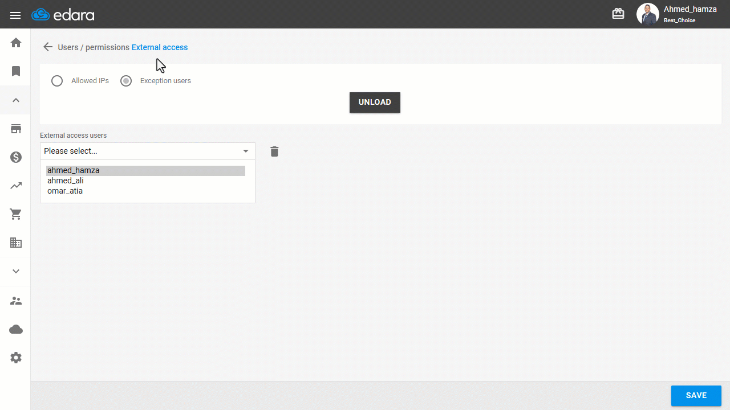
Task: Open the hamburger menu
Action: [x=15, y=15]
